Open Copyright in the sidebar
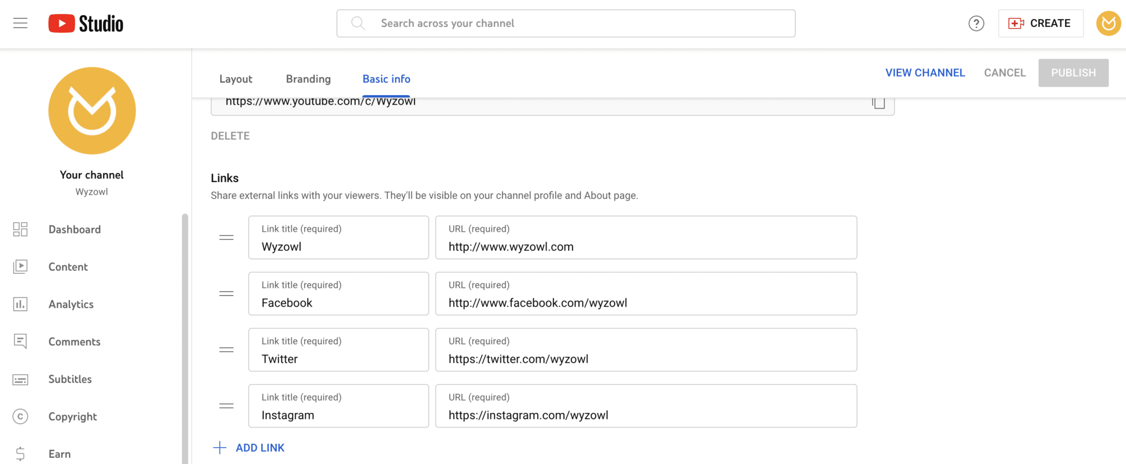This screenshot has width=1126, height=464. pos(73,417)
